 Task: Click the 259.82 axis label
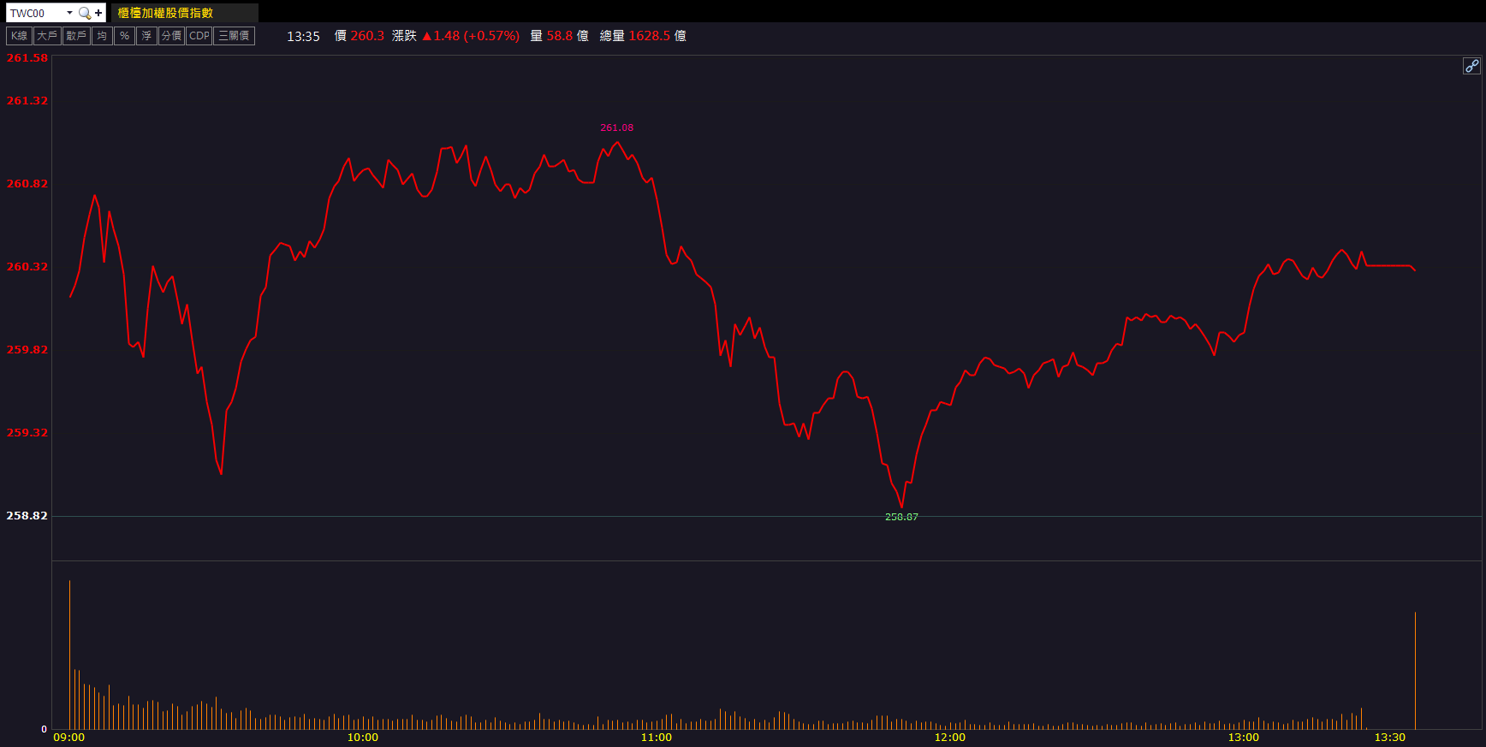(x=27, y=350)
